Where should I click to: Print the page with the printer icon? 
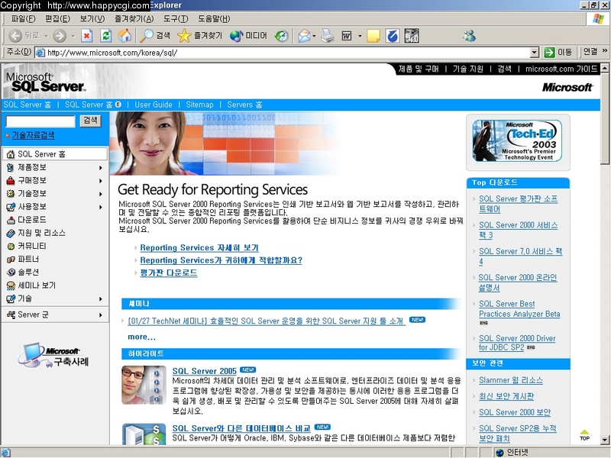328,36
